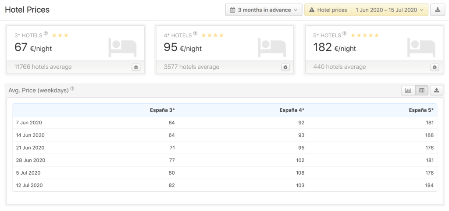Viewport: 449px width, 211px height.
Task: Switch to bar chart view
Action: (x=408, y=90)
